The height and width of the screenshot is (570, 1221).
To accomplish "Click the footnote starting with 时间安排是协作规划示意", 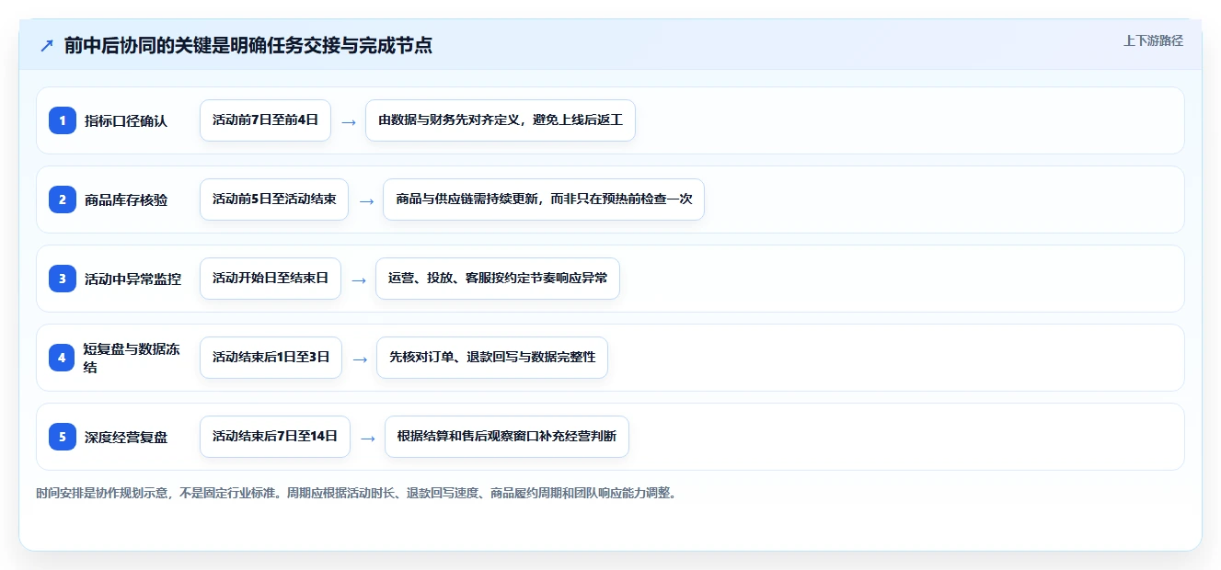I will pos(357,493).
